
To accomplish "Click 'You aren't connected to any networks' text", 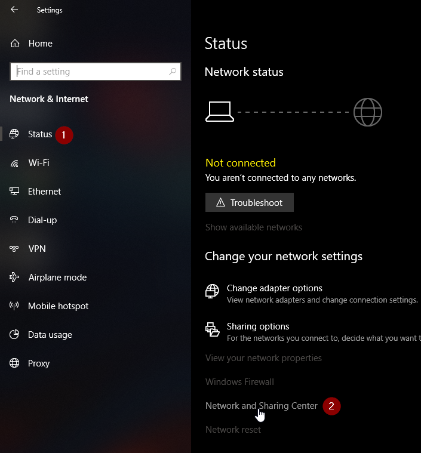I will [281, 178].
